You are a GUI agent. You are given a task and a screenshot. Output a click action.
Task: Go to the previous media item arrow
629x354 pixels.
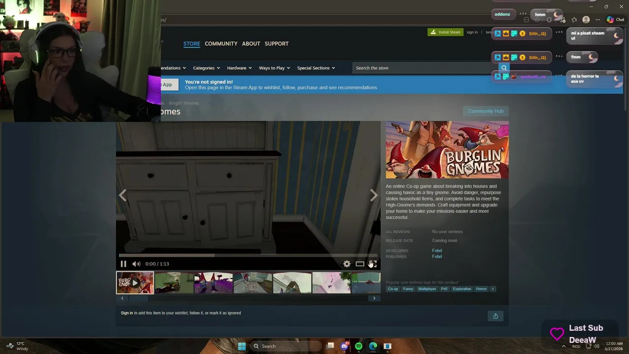(122, 196)
